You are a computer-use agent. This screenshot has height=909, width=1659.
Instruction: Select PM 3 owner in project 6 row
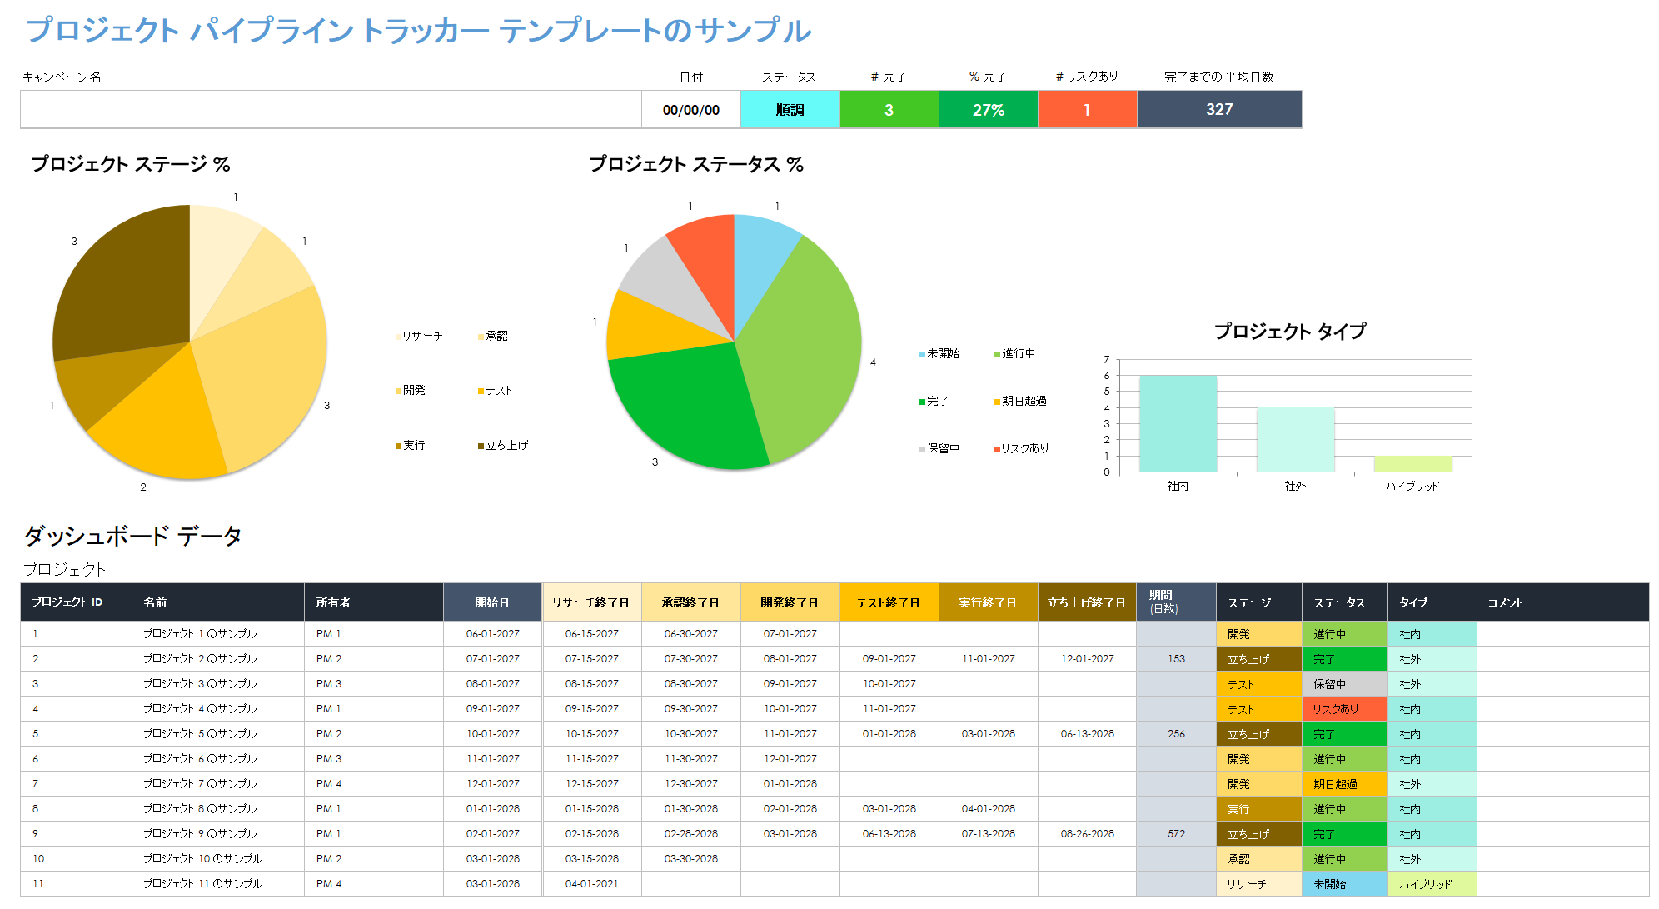374,759
